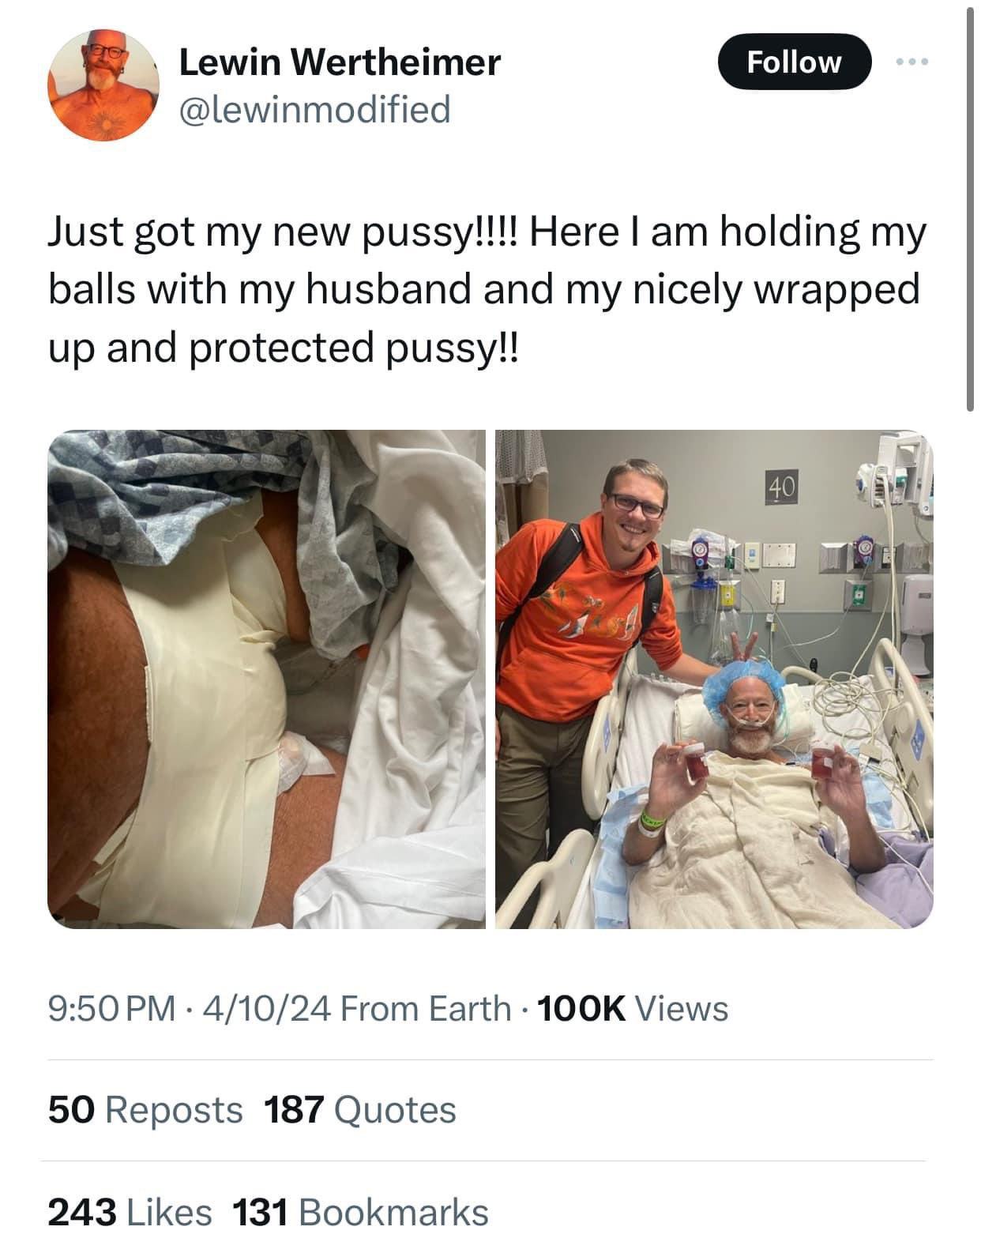
Task: Open Lewin Wertheimer's profile avatar
Action: [x=103, y=85]
